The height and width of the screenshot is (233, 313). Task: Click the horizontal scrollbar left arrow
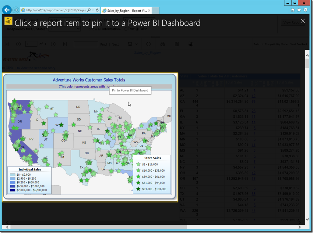pyautogui.click(x=7, y=227)
